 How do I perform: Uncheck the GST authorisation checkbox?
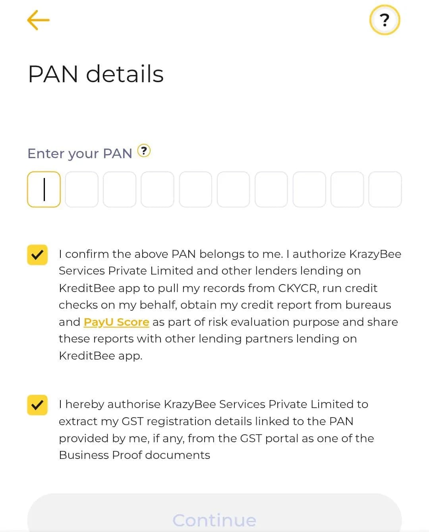pos(37,405)
